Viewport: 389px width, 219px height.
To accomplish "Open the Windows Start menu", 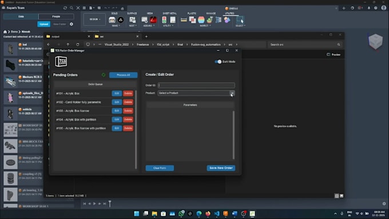I will point(137,213).
